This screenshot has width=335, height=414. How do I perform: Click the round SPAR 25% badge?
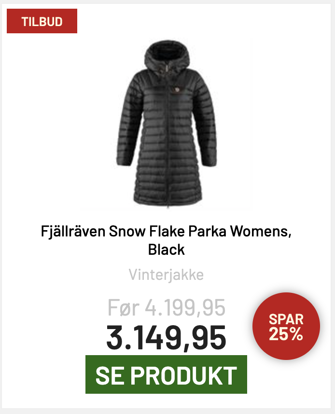[x=286, y=326]
